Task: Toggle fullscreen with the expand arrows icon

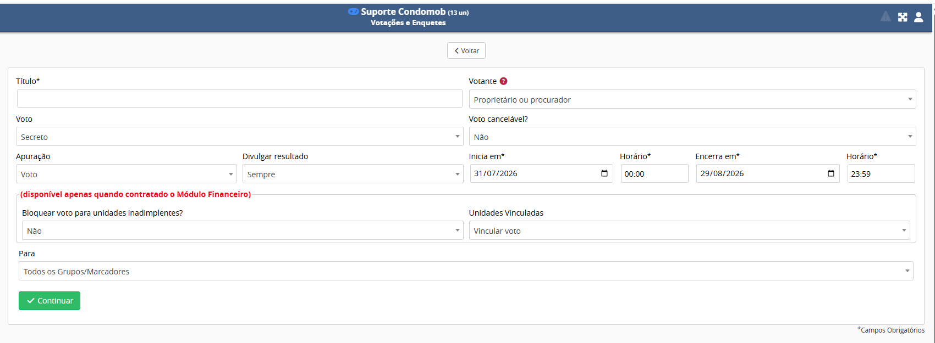Action: click(903, 17)
